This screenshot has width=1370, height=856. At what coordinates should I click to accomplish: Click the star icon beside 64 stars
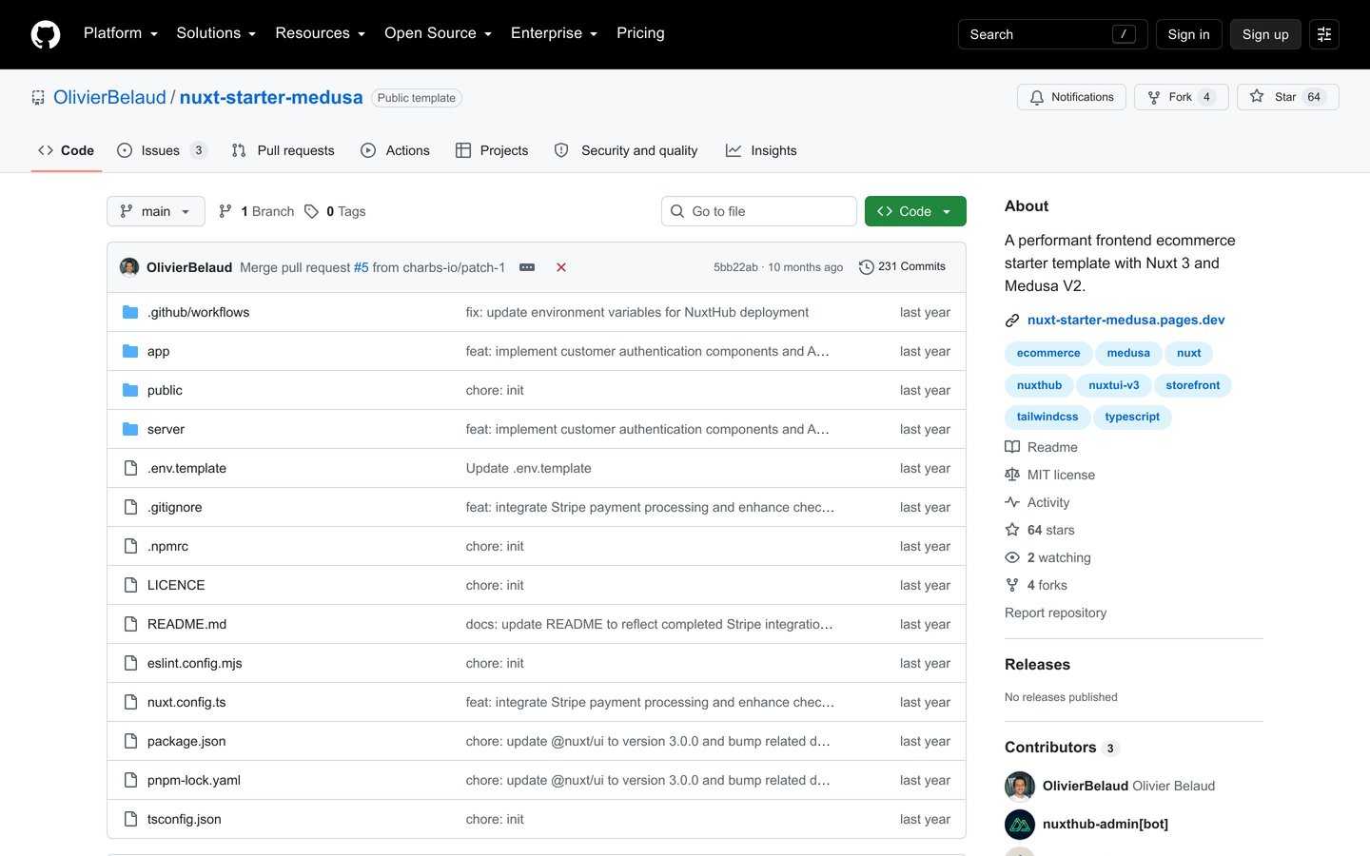1012,530
